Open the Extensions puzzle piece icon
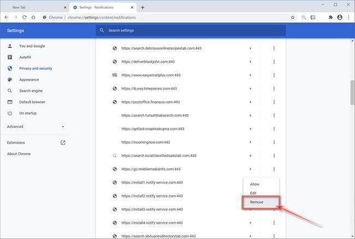This screenshot has height=239, width=355. tap(330, 18)
